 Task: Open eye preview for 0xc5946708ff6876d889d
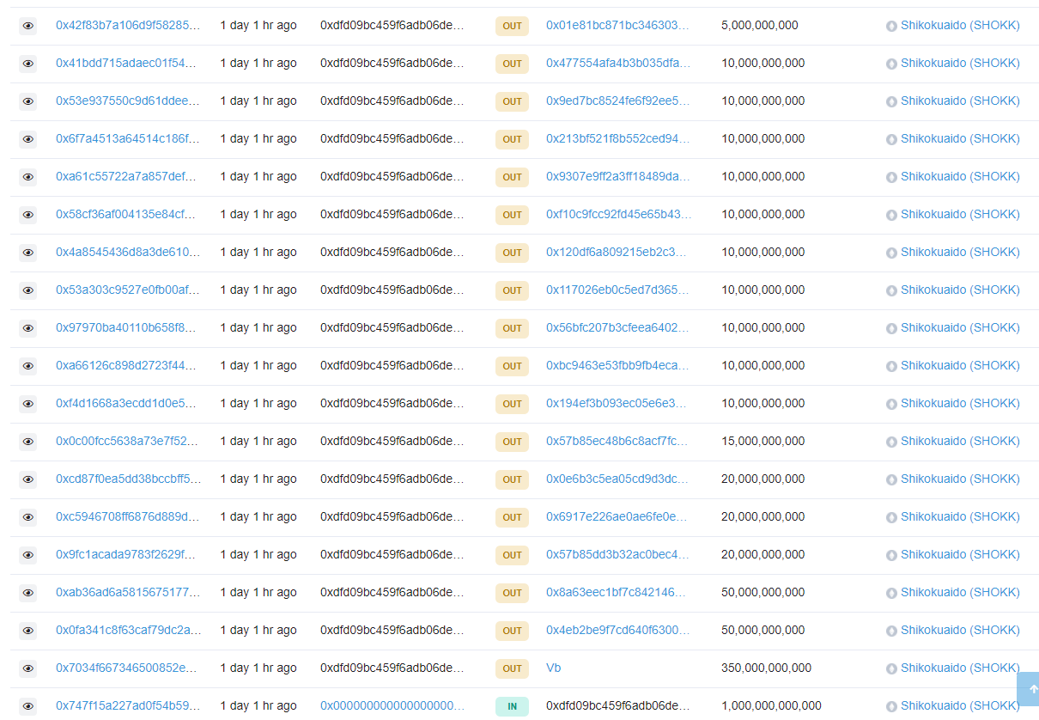(27, 517)
